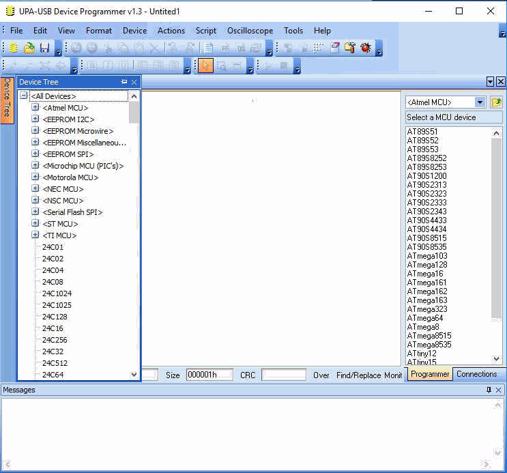The height and width of the screenshot is (473, 507).
Task: Click the Open file folder icon
Action: [x=29, y=48]
